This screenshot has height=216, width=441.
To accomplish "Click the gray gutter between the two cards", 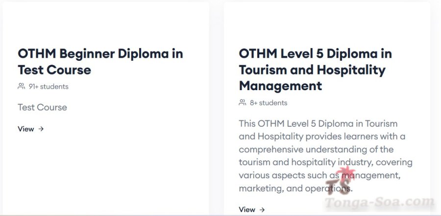I will coord(217,108).
